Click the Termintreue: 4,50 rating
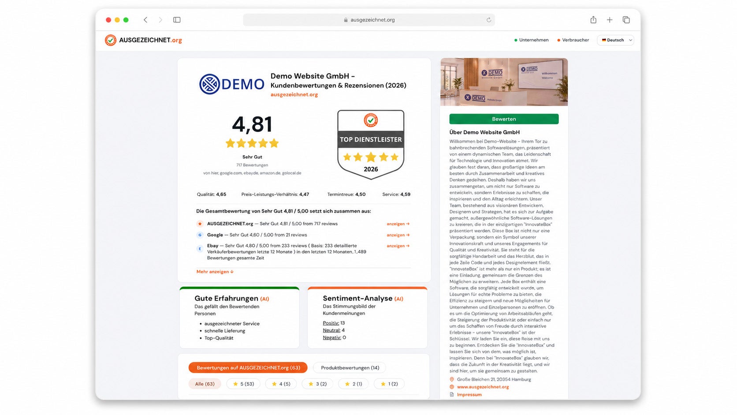The width and height of the screenshot is (737, 415). (x=346, y=194)
